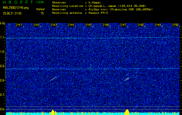Viewport: 182px width, 115px height.
Task: Click the 0.6 frequency axis label
Action: [2, 109]
